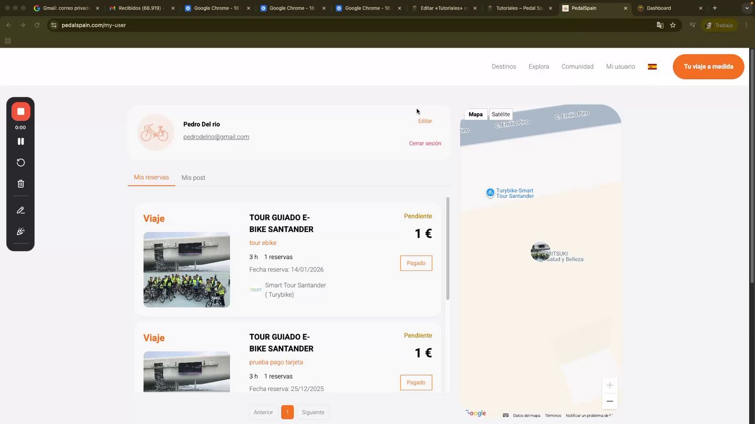The height and width of the screenshot is (424, 755).
Task: Select Turybike-Smart Tour Santander map pin
Action: click(x=490, y=193)
